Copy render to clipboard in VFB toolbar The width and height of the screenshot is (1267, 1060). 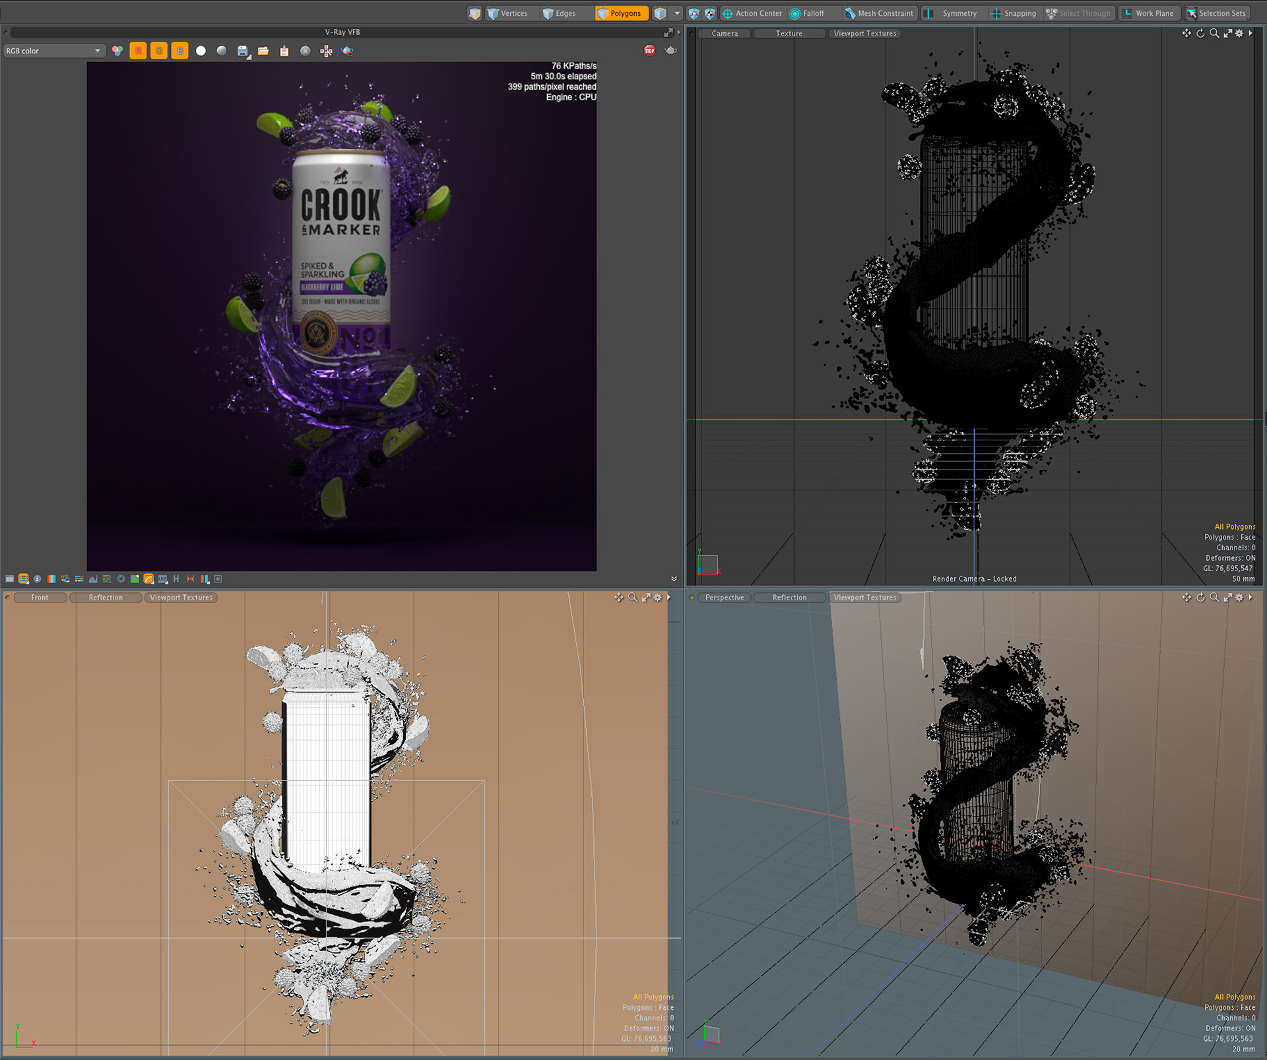point(284,51)
